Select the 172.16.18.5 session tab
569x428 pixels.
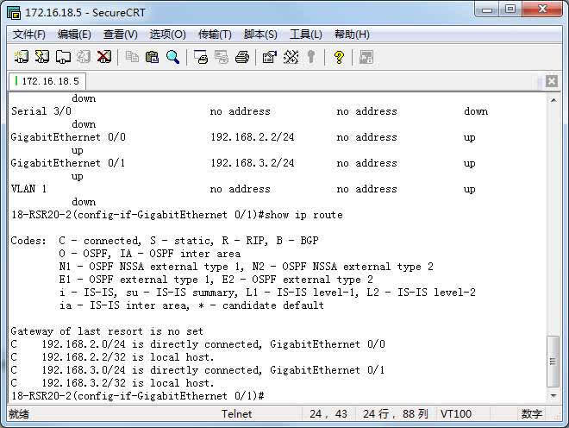48,81
